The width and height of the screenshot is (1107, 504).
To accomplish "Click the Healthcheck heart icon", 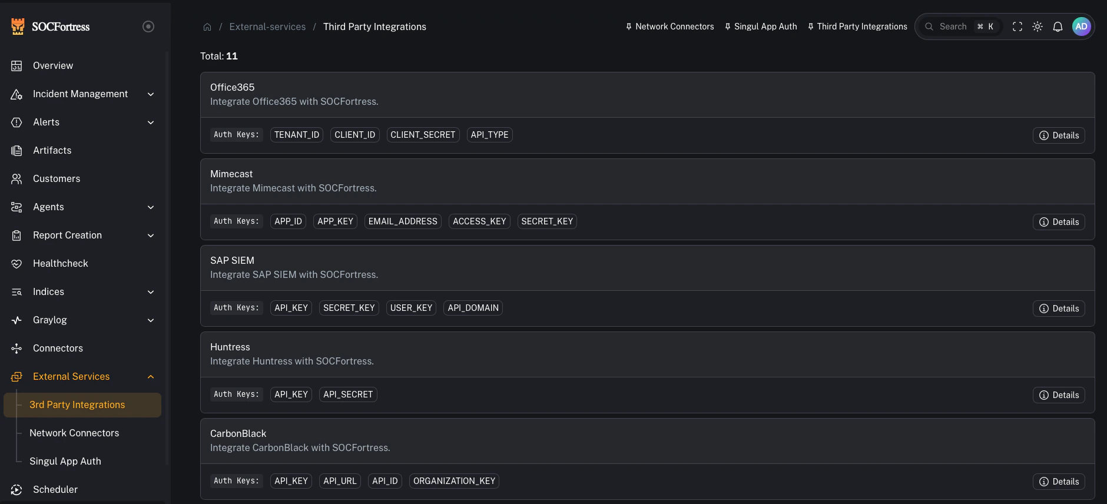I will (16, 264).
